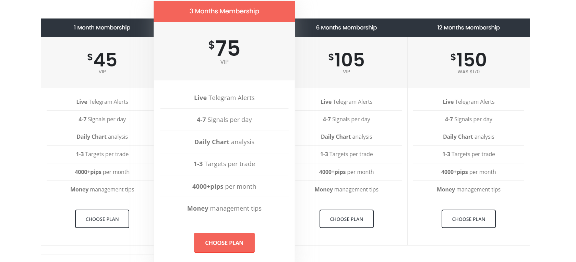The height and width of the screenshot is (262, 576).
Task: Click the 12 Months Membership title
Action: click(x=468, y=28)
